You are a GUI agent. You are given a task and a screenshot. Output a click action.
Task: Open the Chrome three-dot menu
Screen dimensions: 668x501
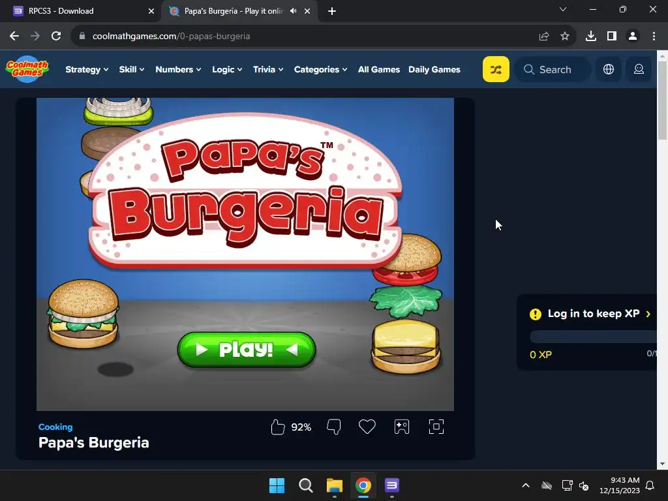654,37
